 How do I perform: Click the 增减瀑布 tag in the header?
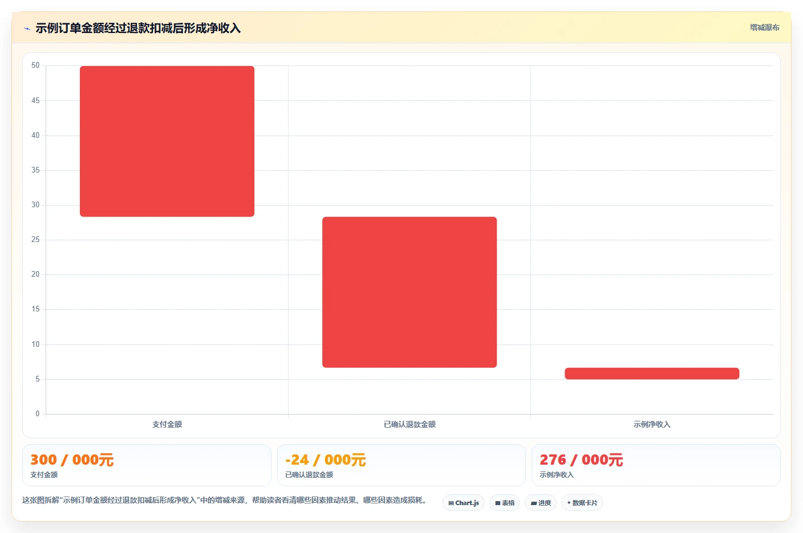tap(764, 27)
